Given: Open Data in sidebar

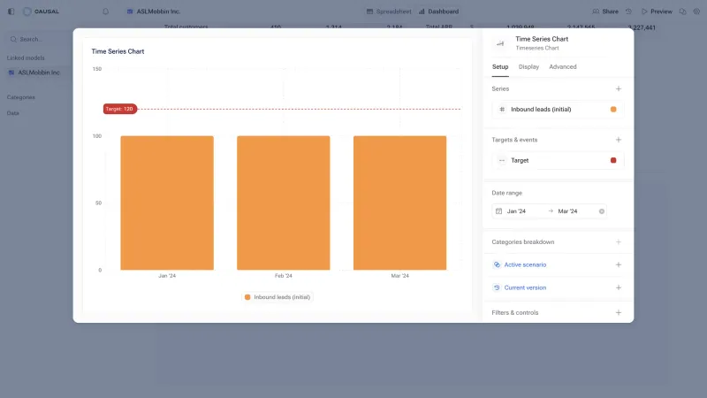Looking at the screenshot, I should click(13, 113).
